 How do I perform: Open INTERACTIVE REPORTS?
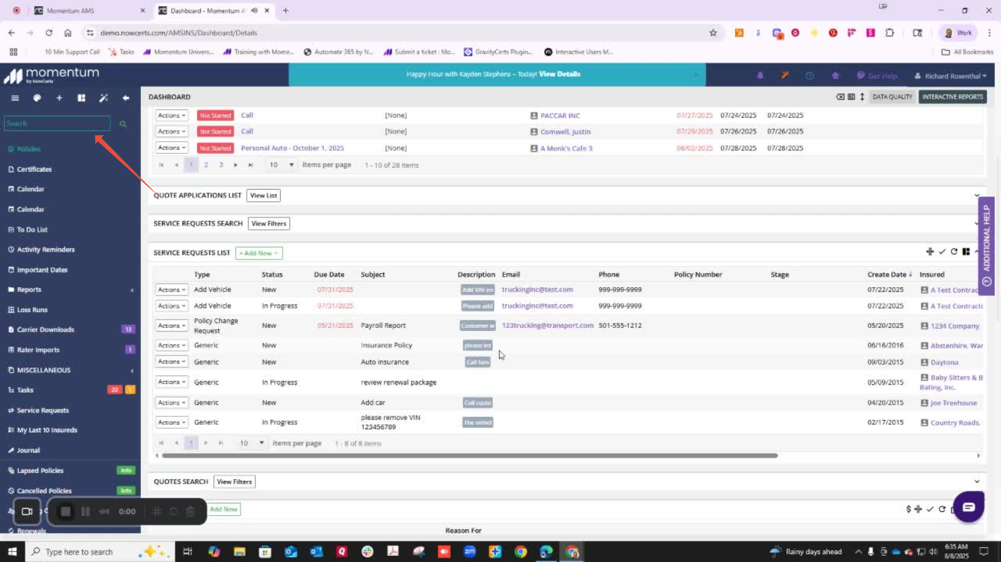coord(952,97)
